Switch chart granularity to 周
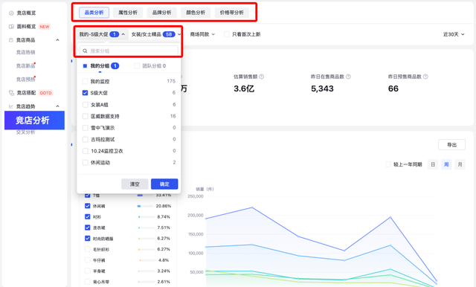Image resolution: width=476 pixels, height=287 pixels. tap(446, 164)
